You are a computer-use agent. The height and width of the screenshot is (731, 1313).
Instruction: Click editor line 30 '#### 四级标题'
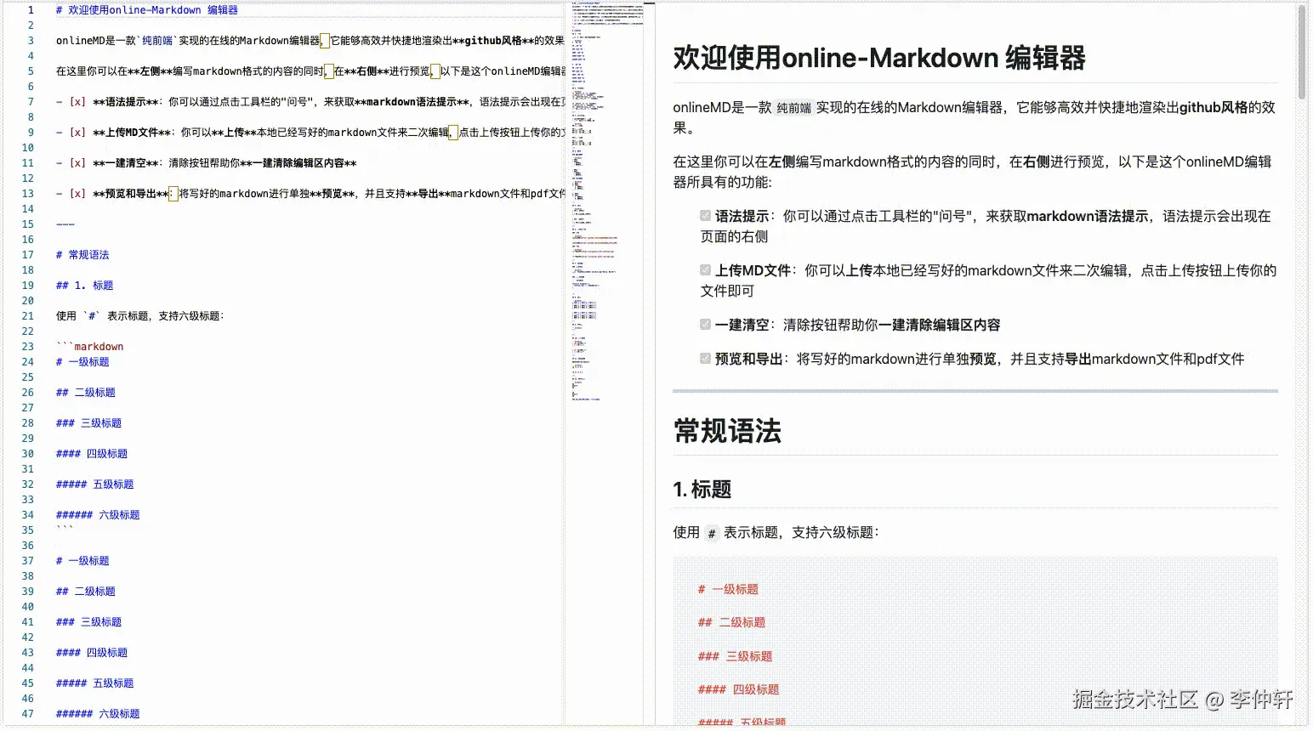(x=92, y=454)
